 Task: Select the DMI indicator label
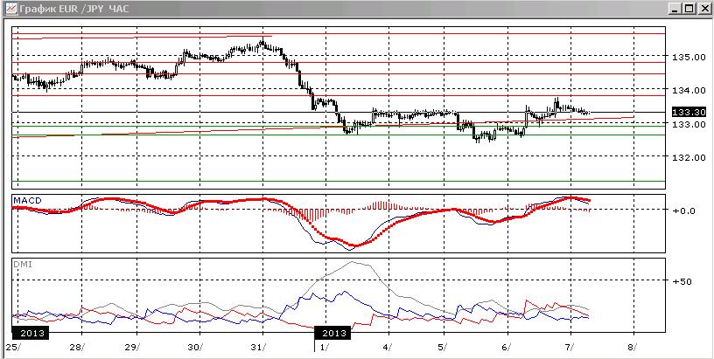(23, 264)
